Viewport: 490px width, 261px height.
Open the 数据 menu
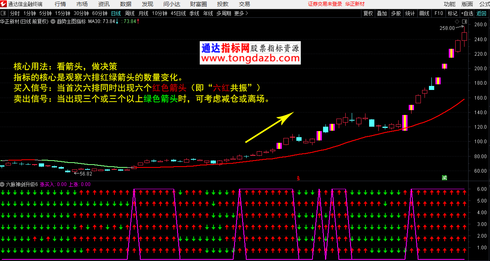126,4
